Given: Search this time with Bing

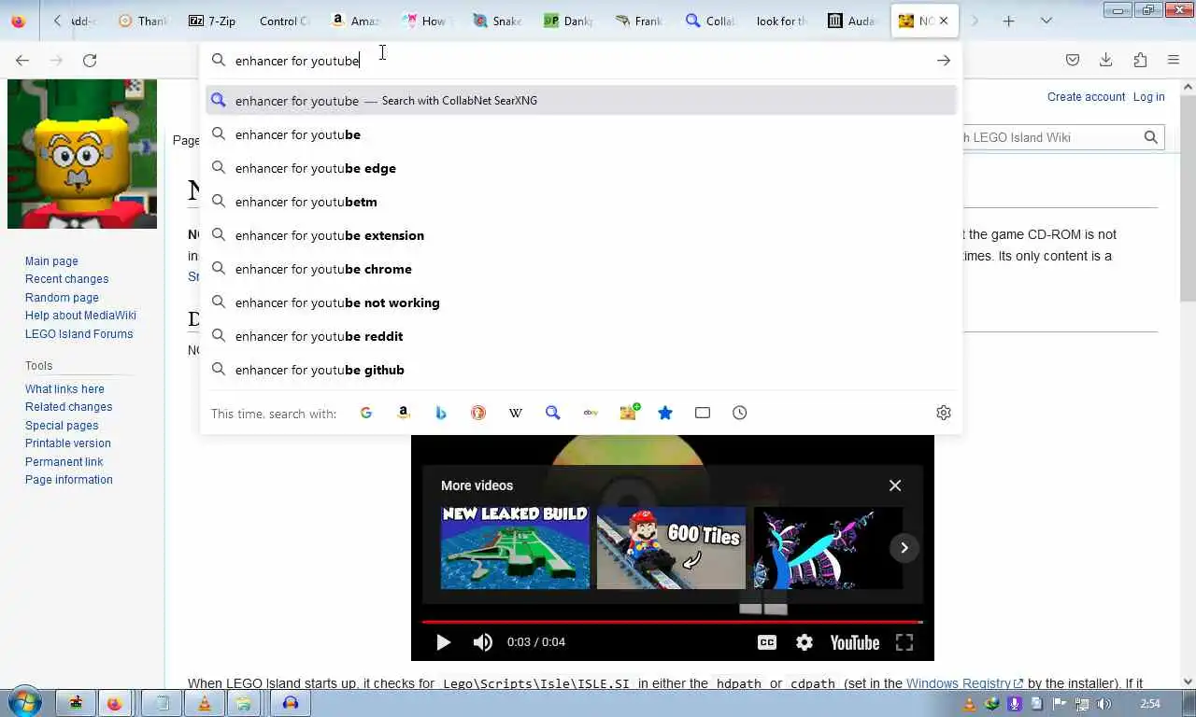Looking at the screenshot, I should click(x=441, y=413).
